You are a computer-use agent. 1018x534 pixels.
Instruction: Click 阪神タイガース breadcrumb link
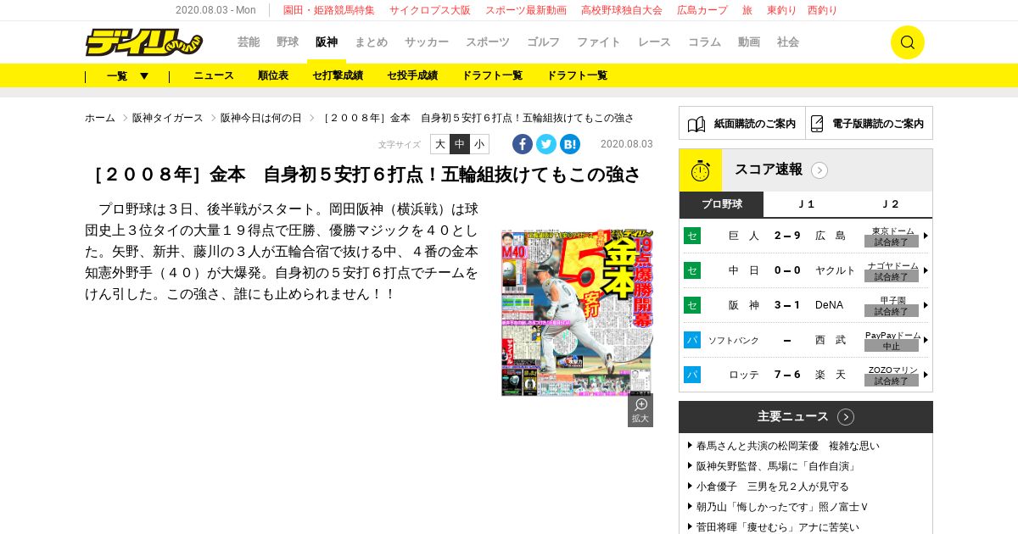[x=168, y=118]
